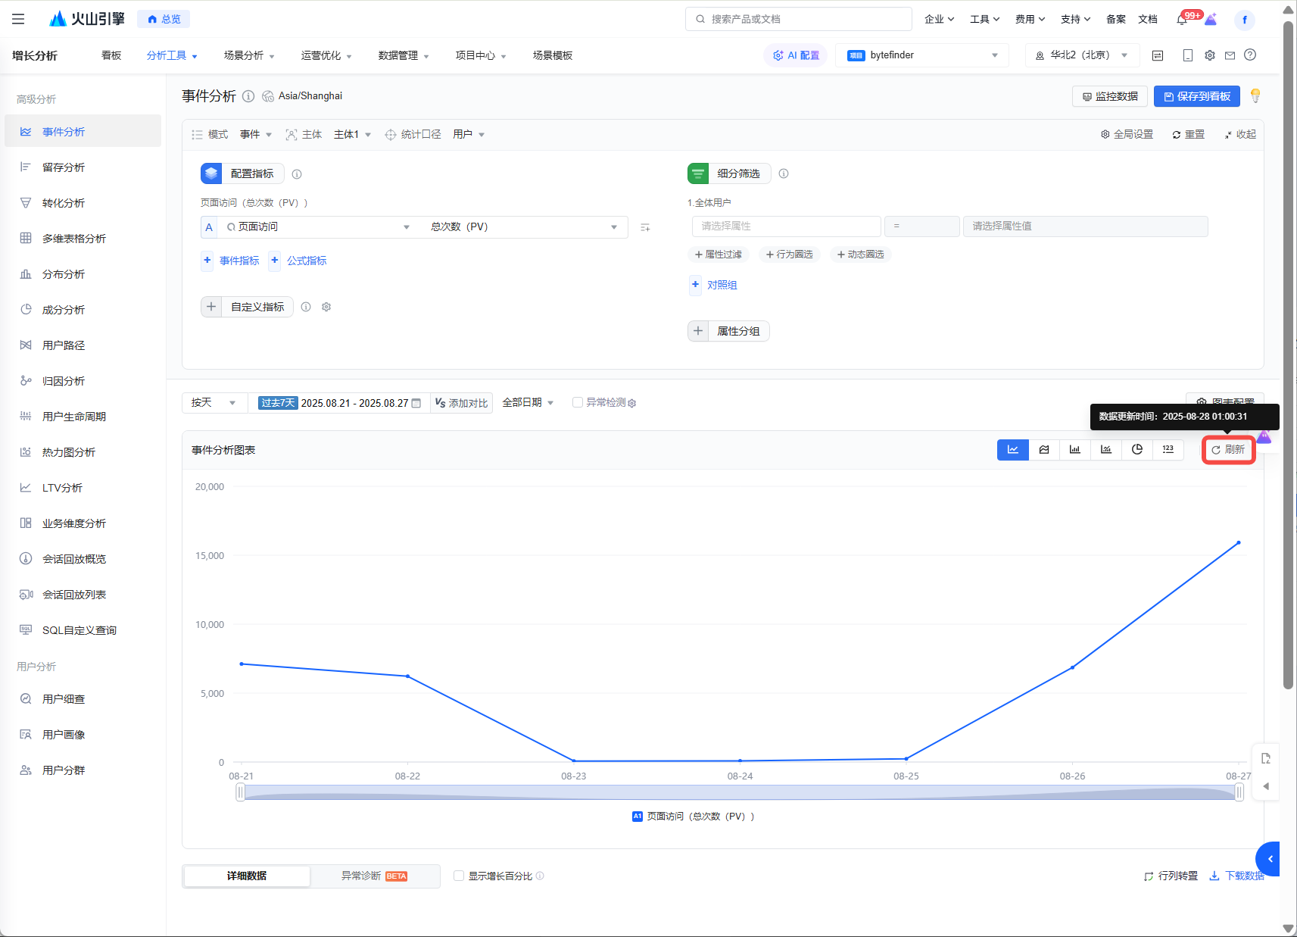The height and width of the screenshot is (937, 1297).
Task: Click info icon beside 细分筛选
Action: (784, 173)
